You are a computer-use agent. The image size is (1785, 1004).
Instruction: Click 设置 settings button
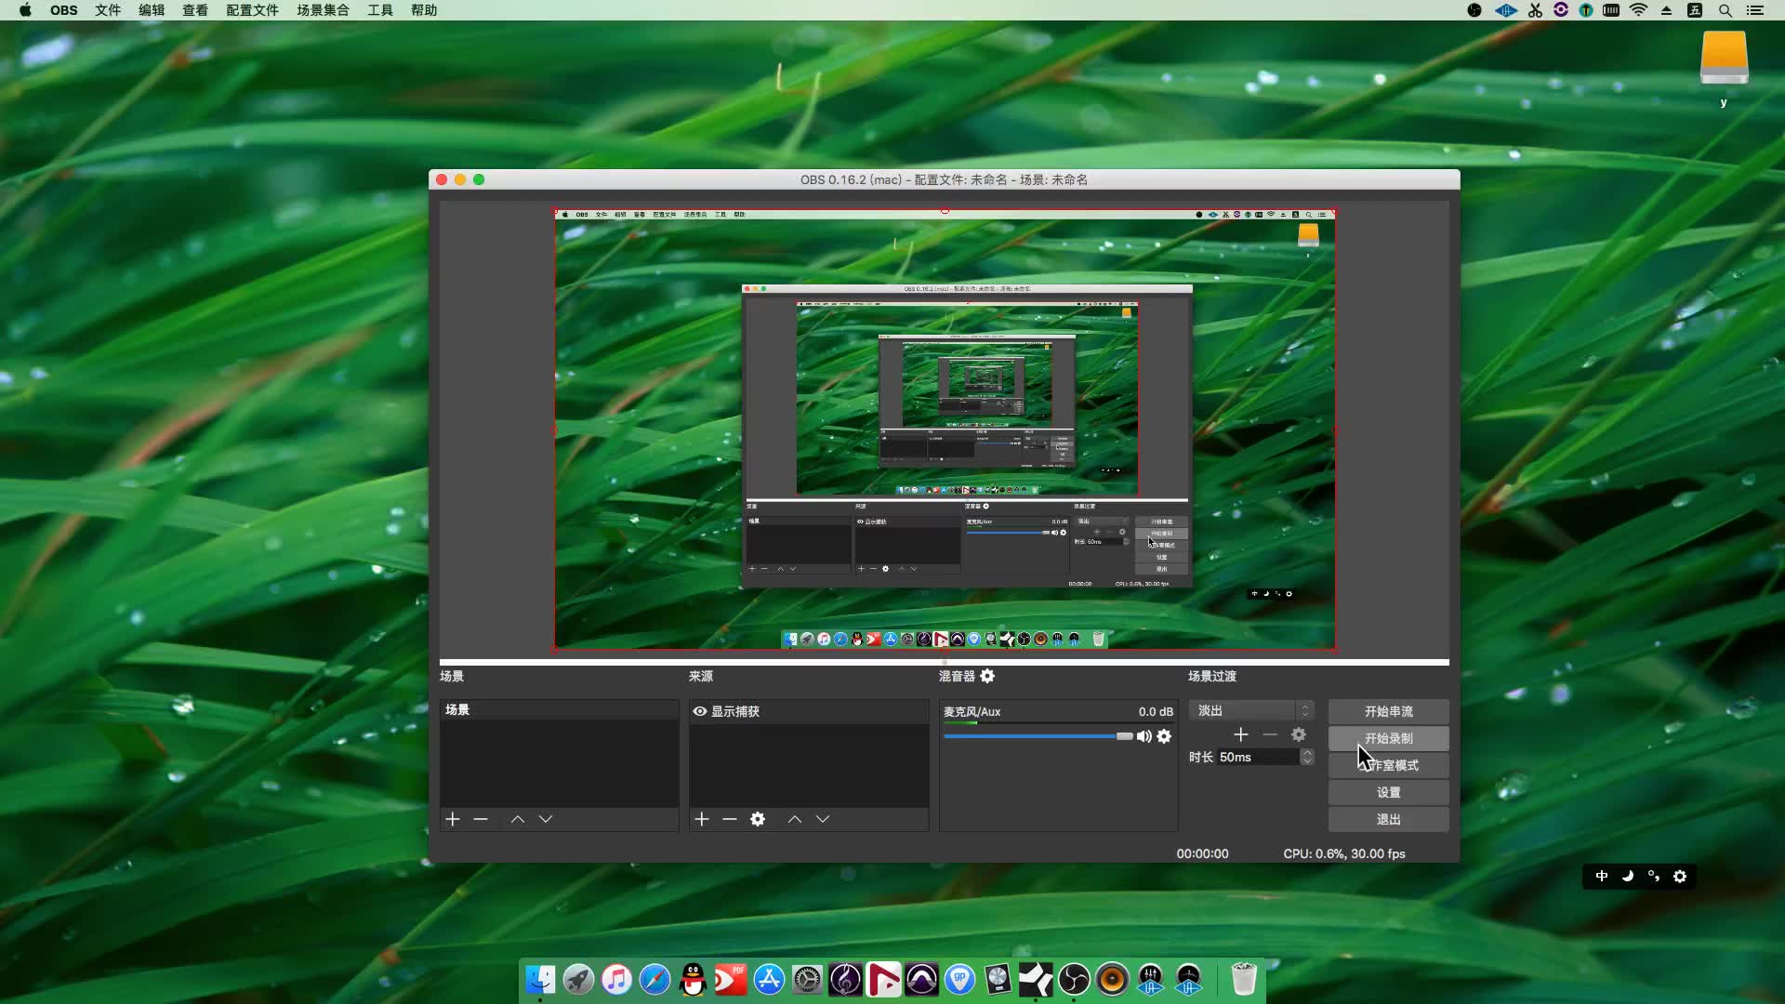tap(1388, 792)
